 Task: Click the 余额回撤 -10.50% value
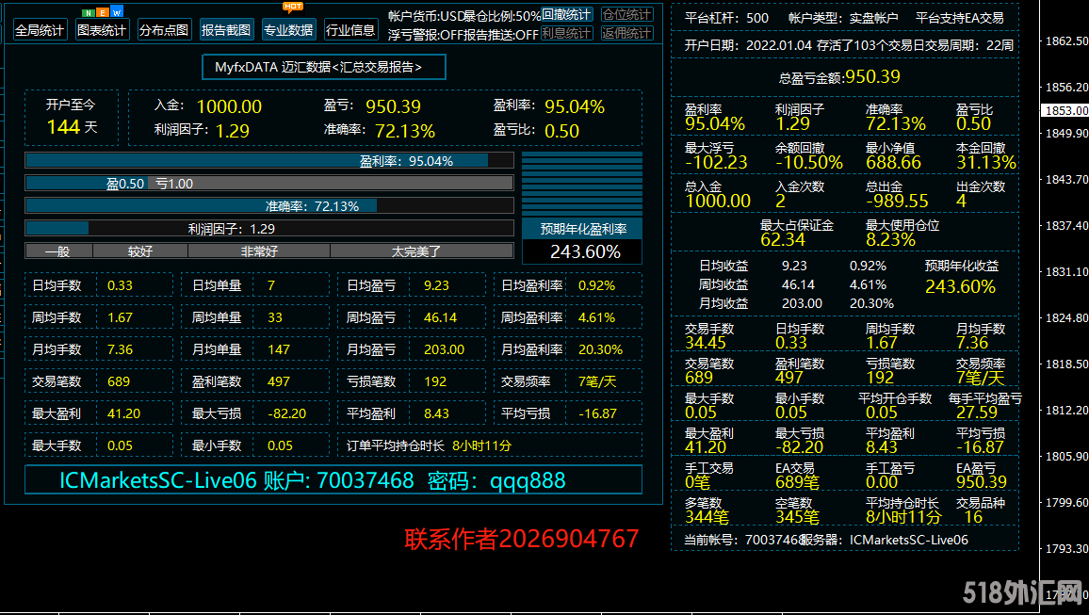pos(809,162)
